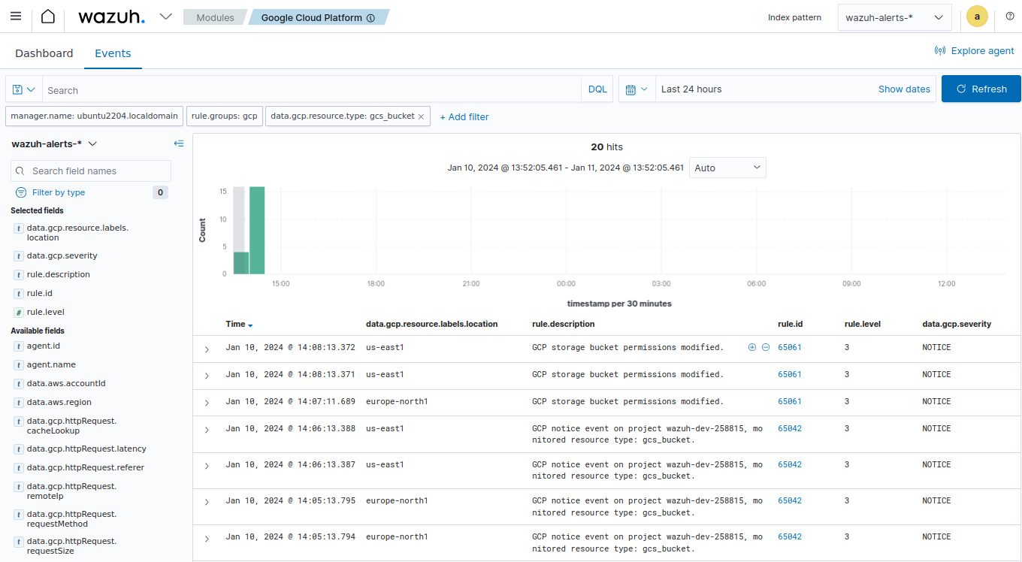The image size is (1022, 562).
Task: Open the sidebar wazuh-alerts-* index selector
Action: pyautogui.click(x=54, y=144)
